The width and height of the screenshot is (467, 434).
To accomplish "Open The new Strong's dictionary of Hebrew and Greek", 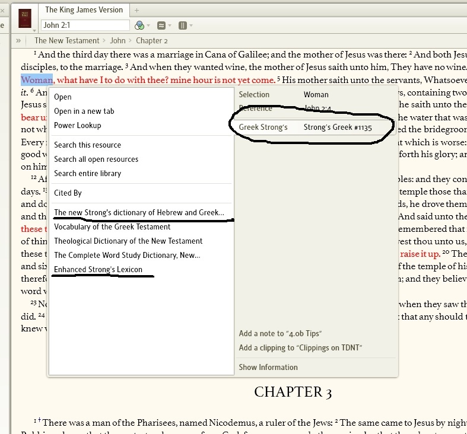I will pyautogui.click(x=139, y=212).
